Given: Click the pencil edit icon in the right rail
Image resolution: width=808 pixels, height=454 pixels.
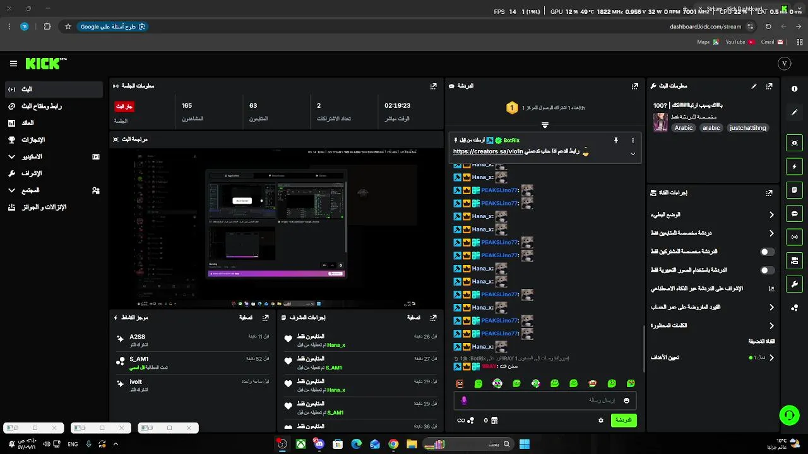Looking at the screenshot, I should point(795,112).
